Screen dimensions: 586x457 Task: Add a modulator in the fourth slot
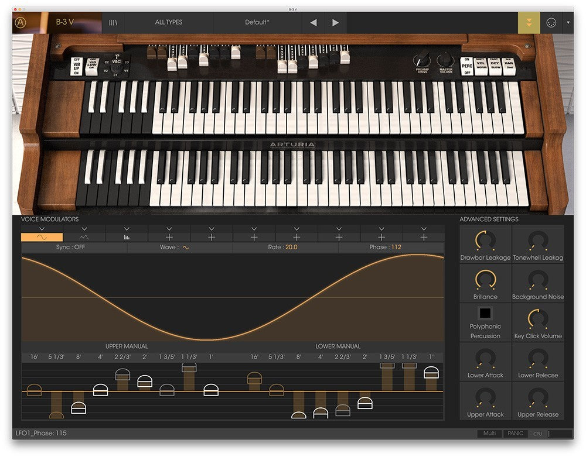(x=169, y=237)
